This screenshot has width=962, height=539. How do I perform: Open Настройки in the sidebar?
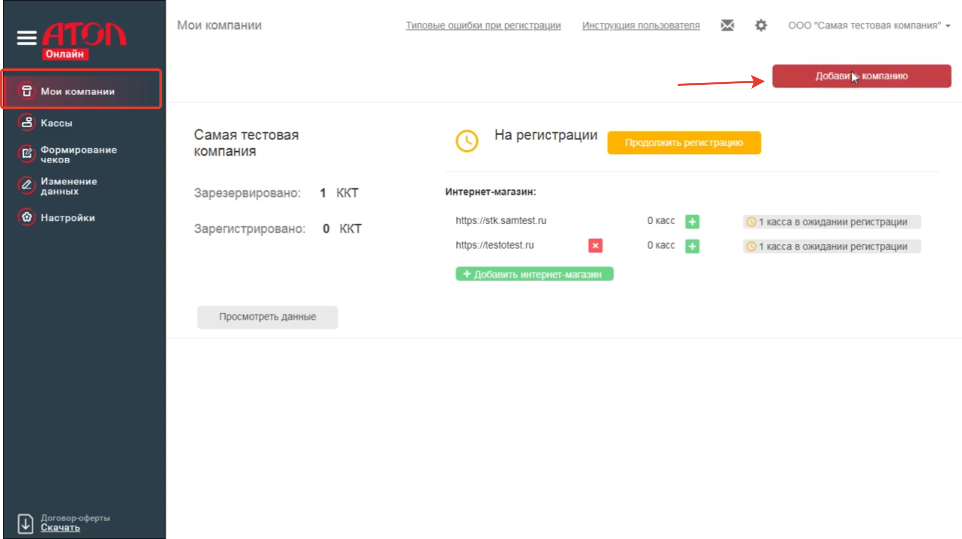[67, 218]
